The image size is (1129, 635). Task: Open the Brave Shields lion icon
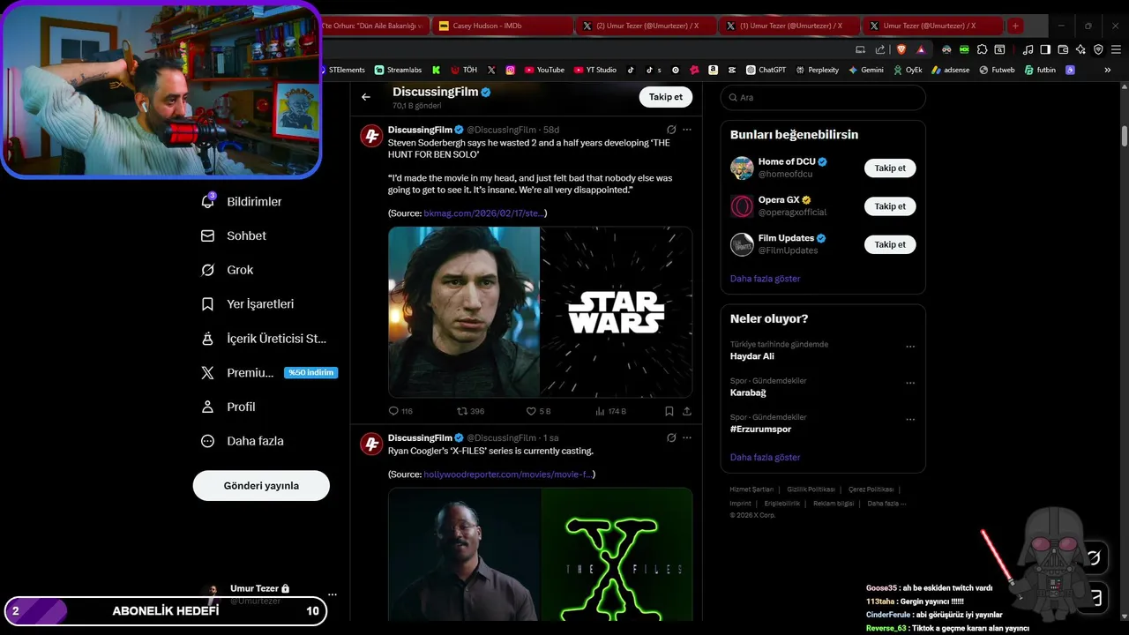click(x=901, y=49)
